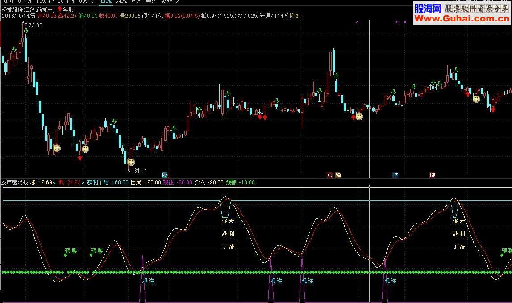Select the 涨 marker on the date axis
Screen dimensions: 512x303
coord(330,175)
